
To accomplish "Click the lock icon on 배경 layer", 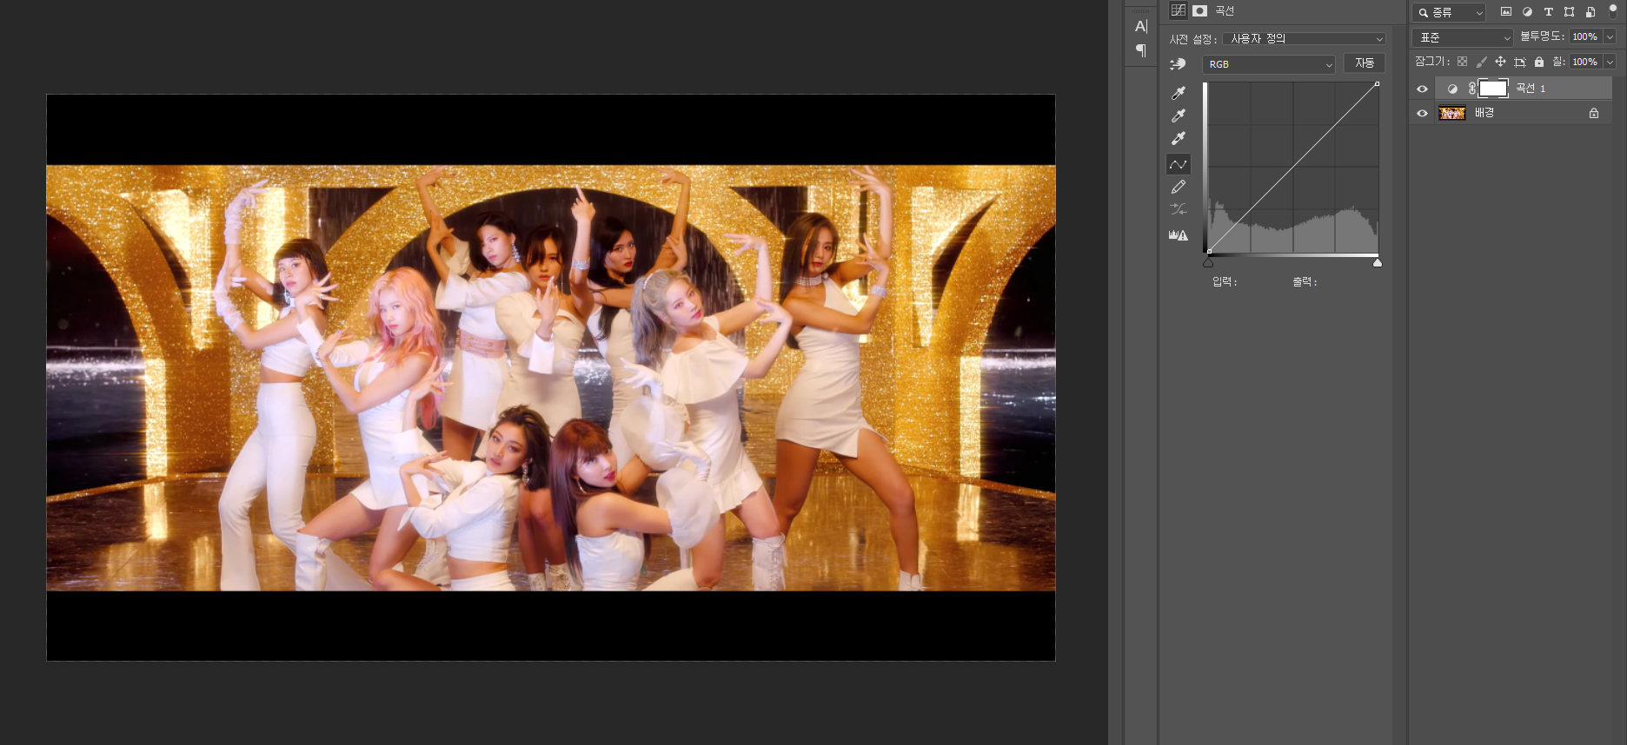I will point(1594,113).
